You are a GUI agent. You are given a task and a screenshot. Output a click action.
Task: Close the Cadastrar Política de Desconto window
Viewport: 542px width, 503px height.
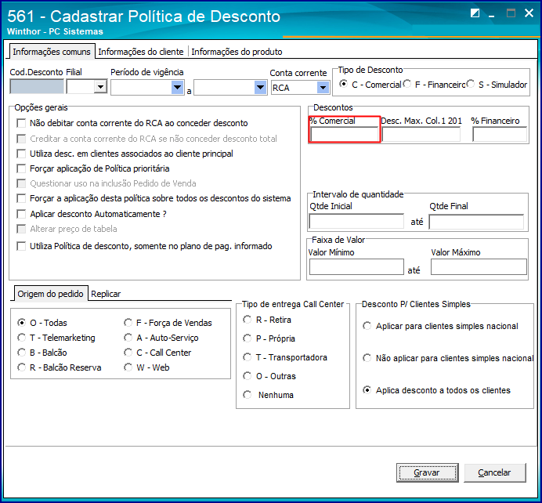(529, 13)
